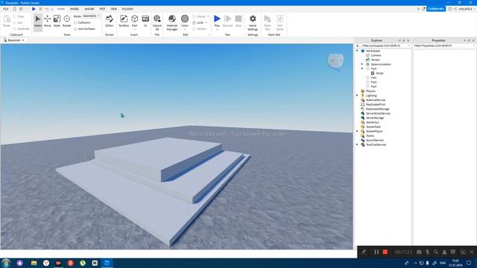Open the FILE menu

click(x=5, y=9)
